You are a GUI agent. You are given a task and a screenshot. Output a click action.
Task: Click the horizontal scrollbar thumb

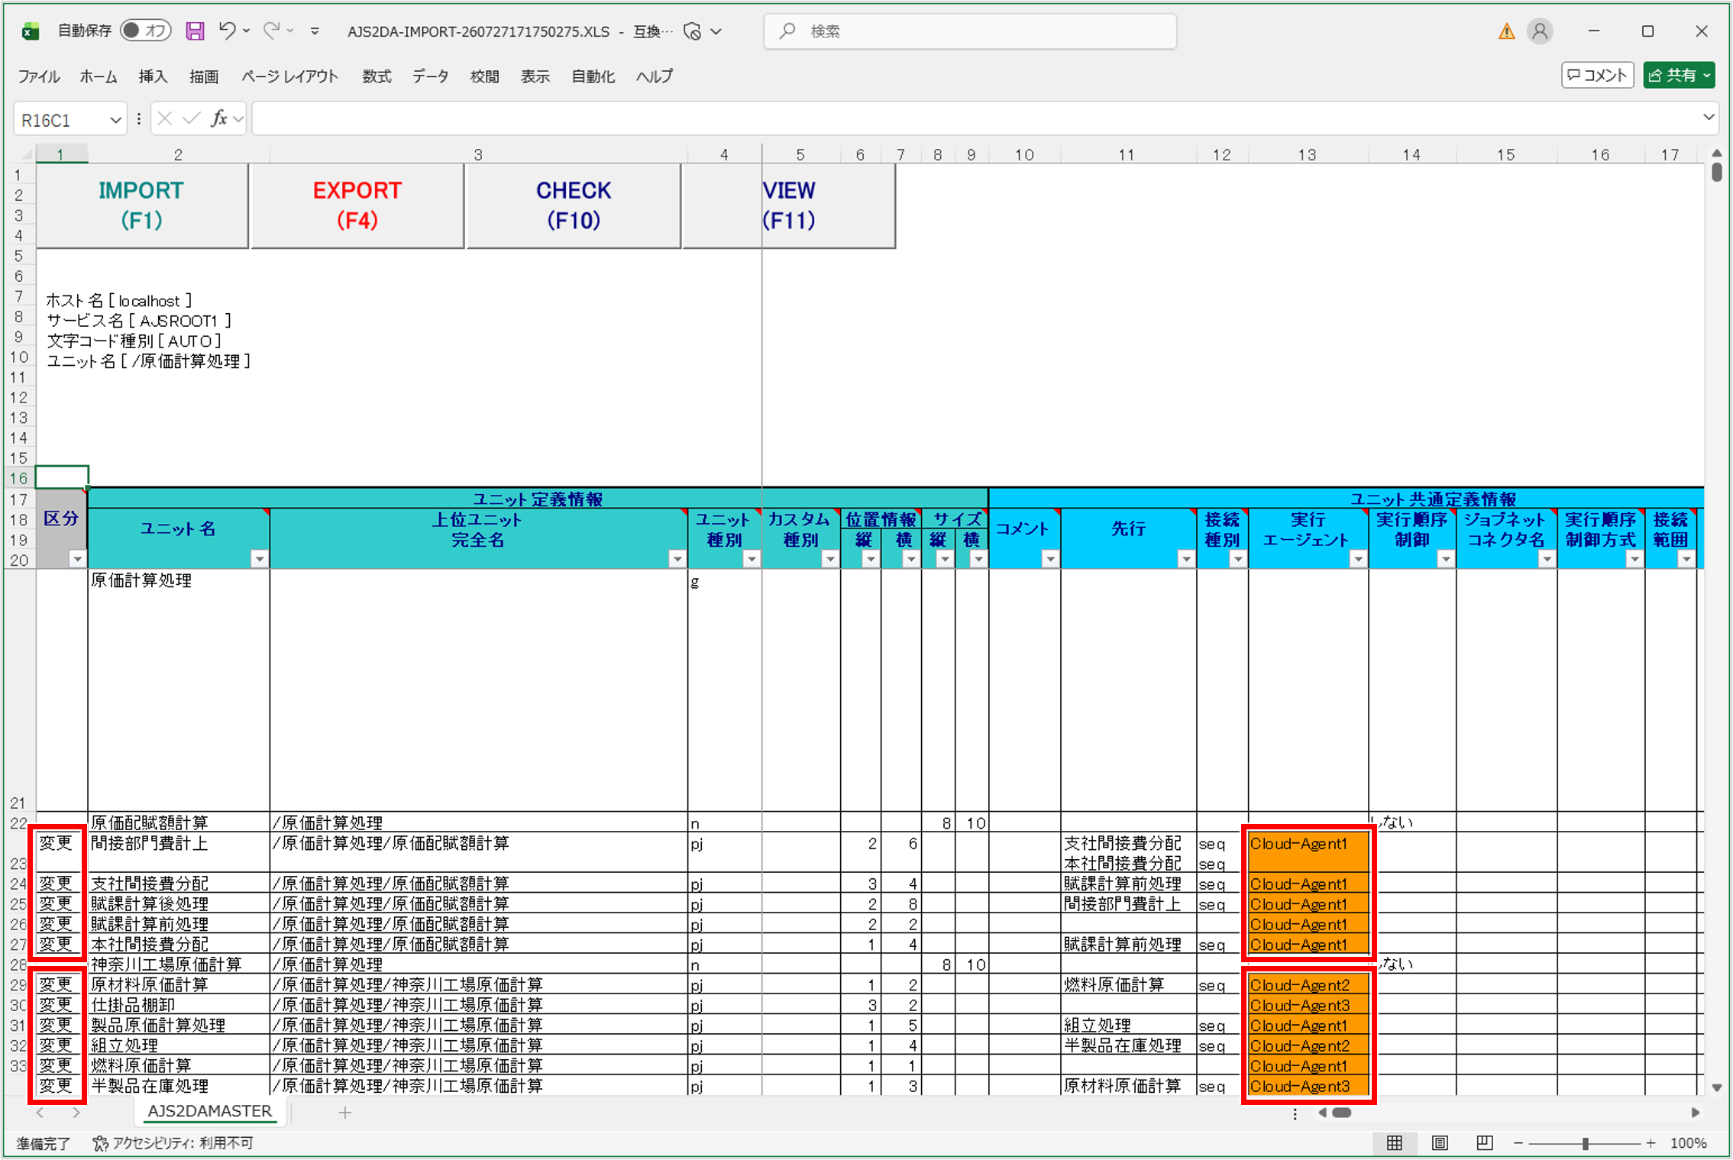(1341, 1113)
